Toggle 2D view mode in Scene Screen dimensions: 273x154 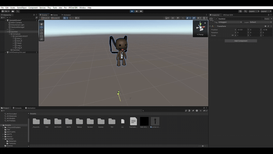[x=173, y=18]
